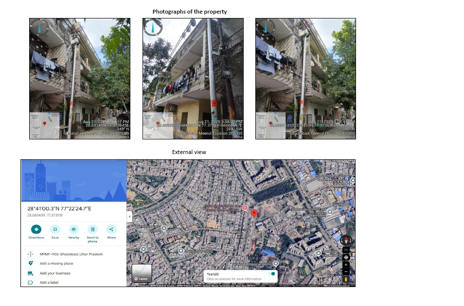This screenshot has height=306, width=464.
Task: Open the Layers map type selector
Action: tap(142, 273)
